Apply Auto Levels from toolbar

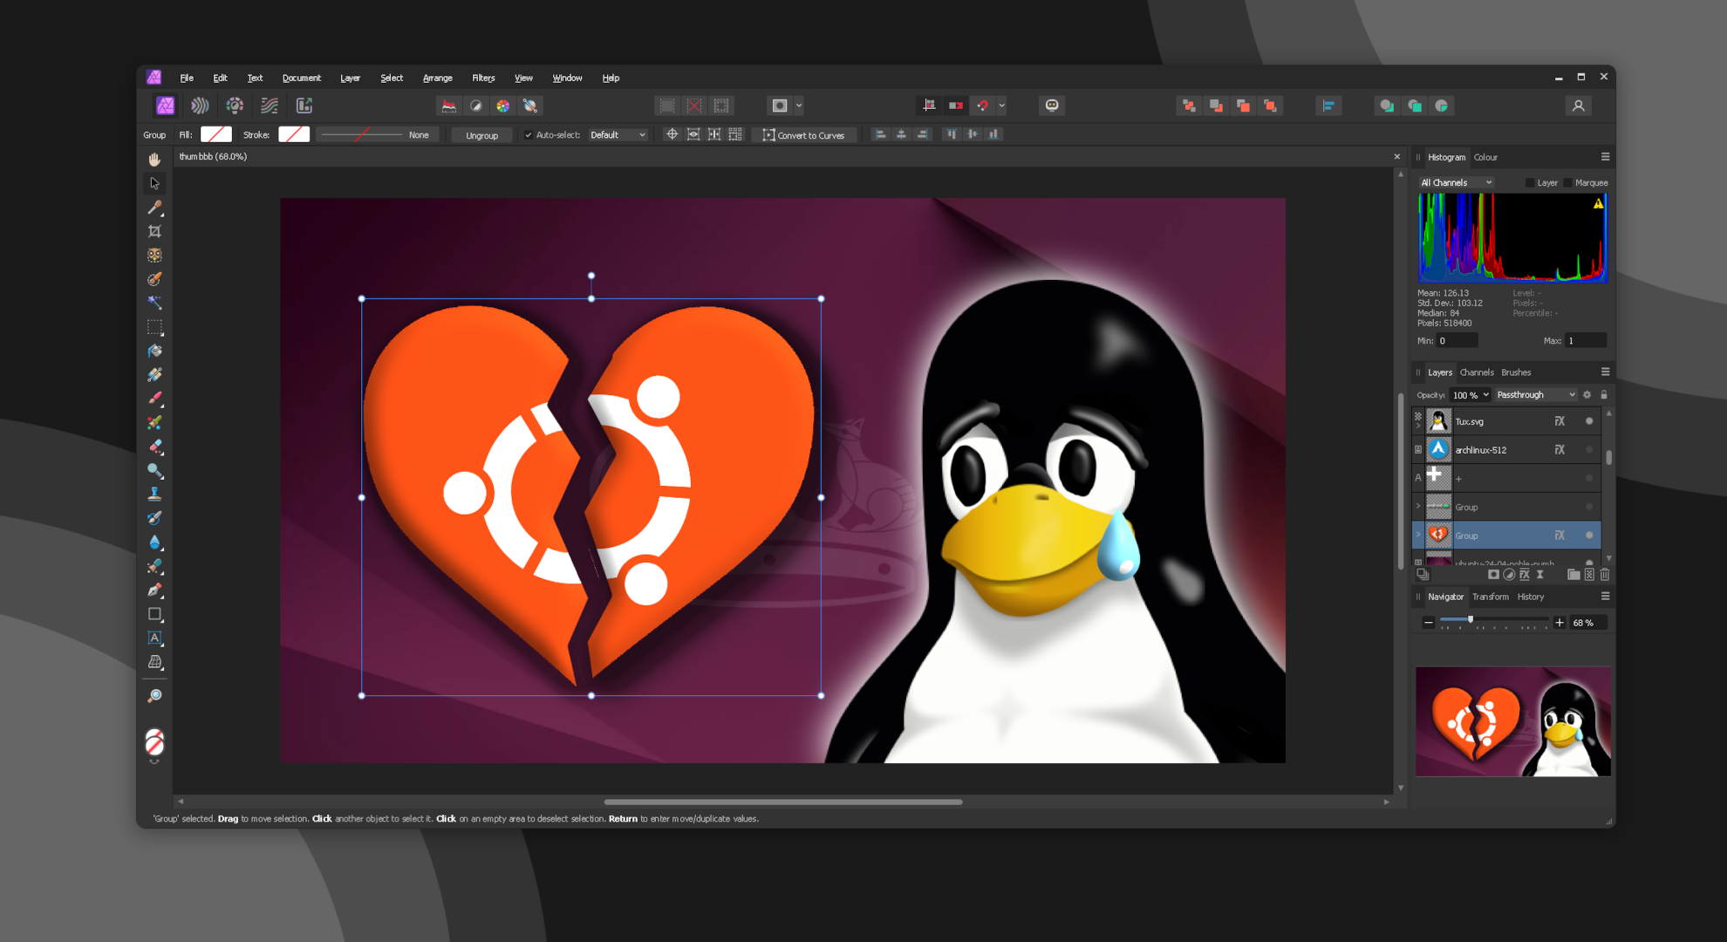[x=449, y=106]
